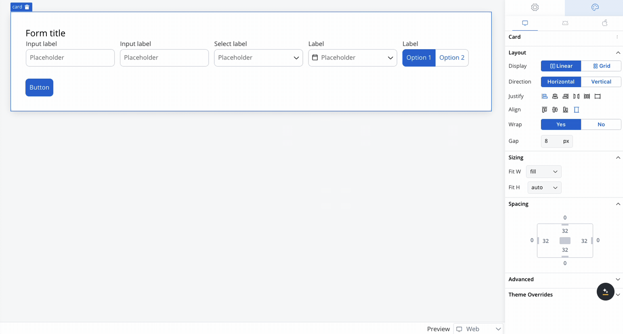Viewport: 623px width, 334px height.
Task: Select the Apple platform tab
Action: coord(605,23)
